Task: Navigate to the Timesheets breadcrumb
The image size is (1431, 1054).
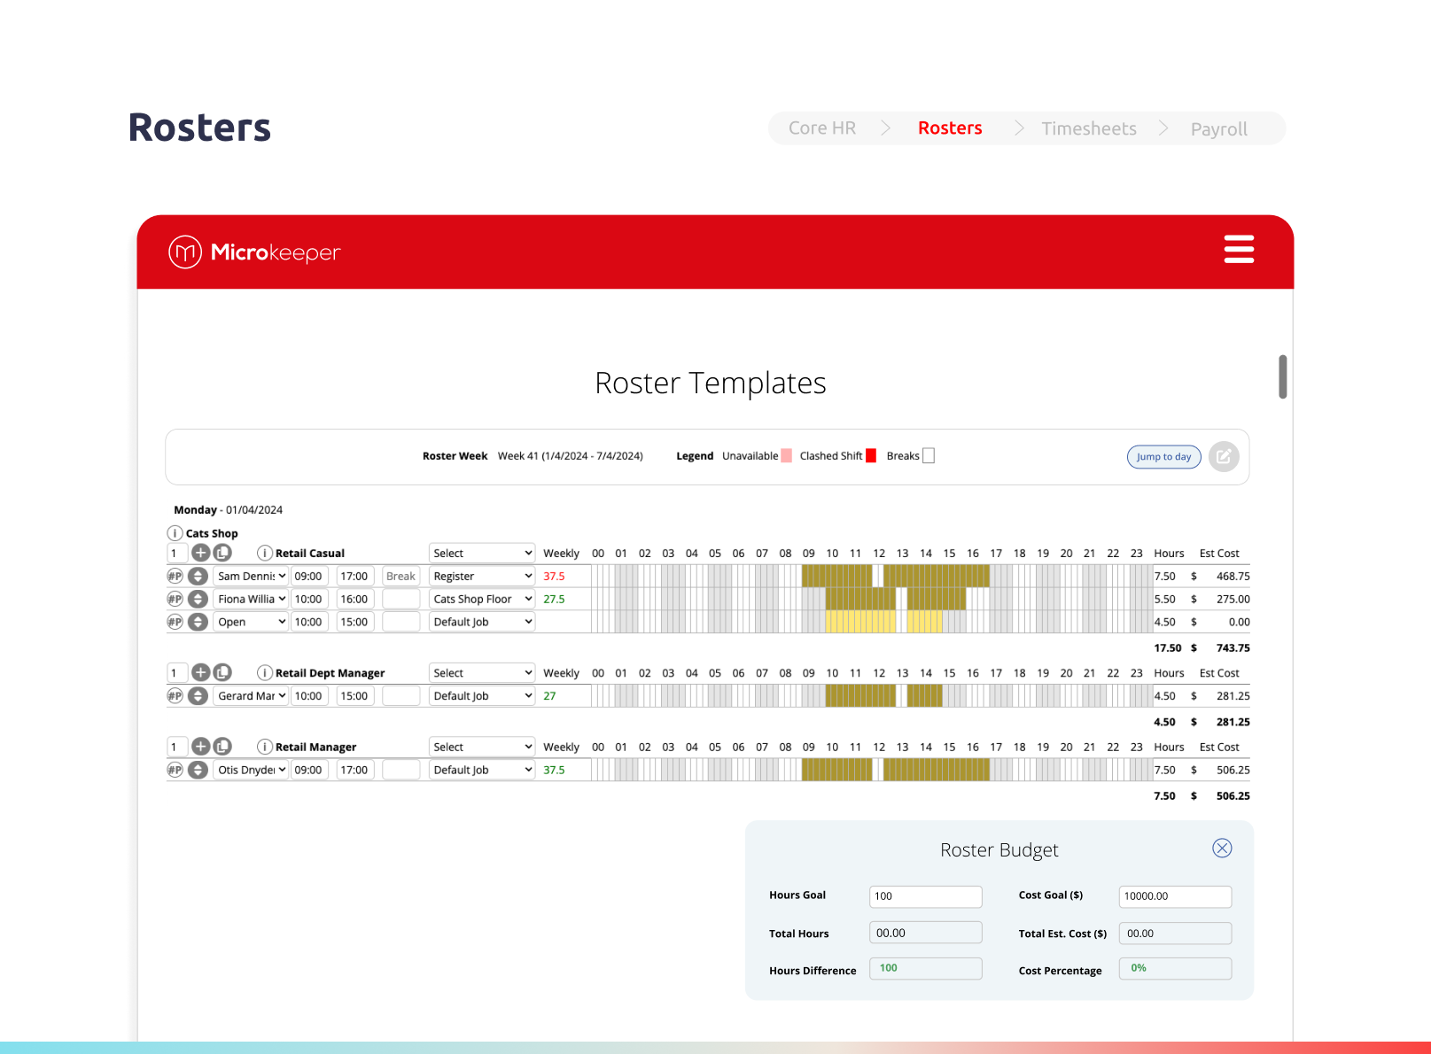Action: [x=1089, y=128]
